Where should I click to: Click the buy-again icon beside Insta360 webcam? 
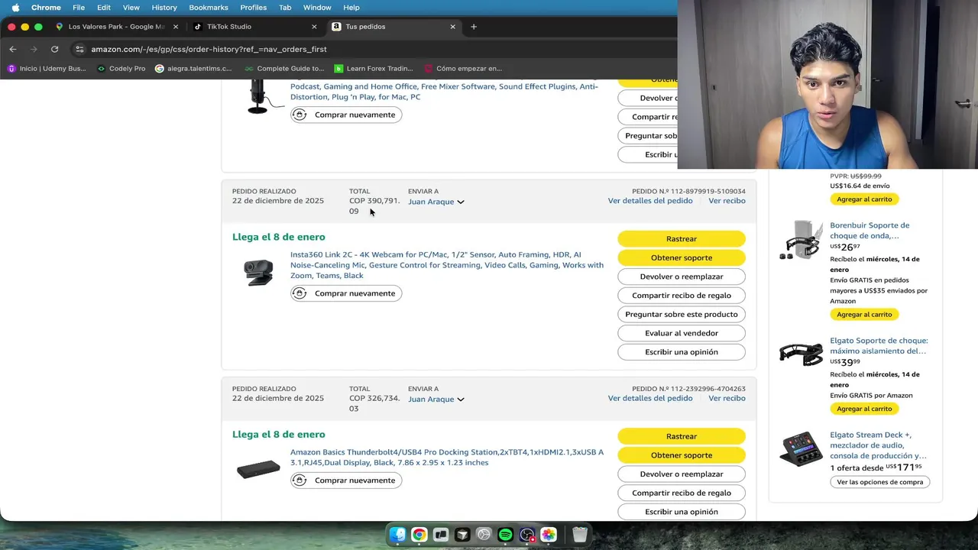pos(300,293)
